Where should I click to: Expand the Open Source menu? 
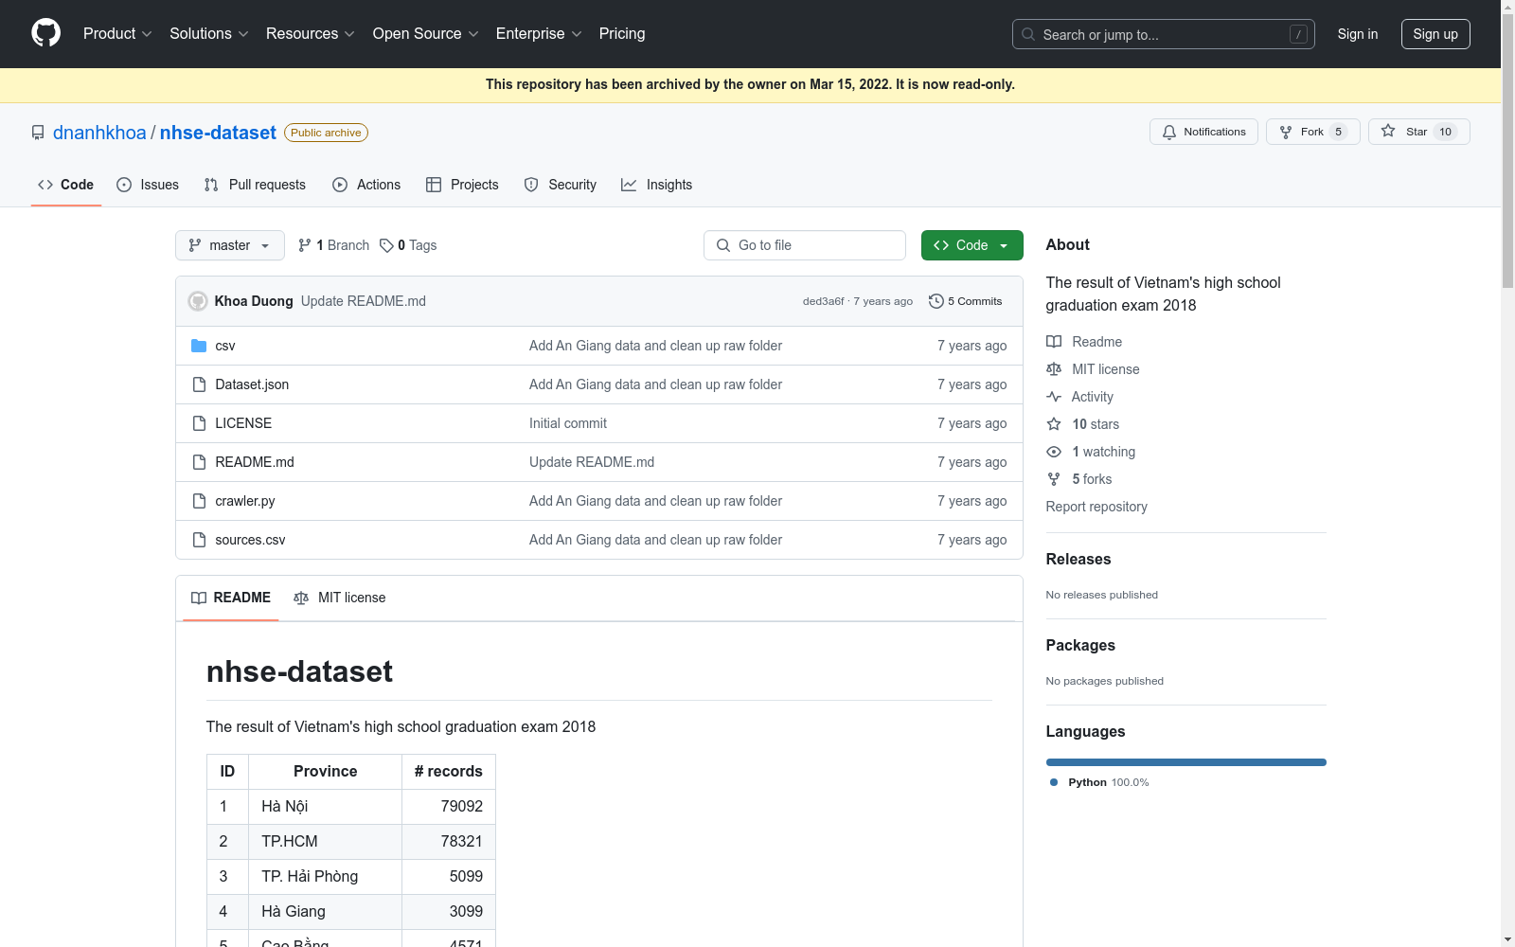pos(426,34)
